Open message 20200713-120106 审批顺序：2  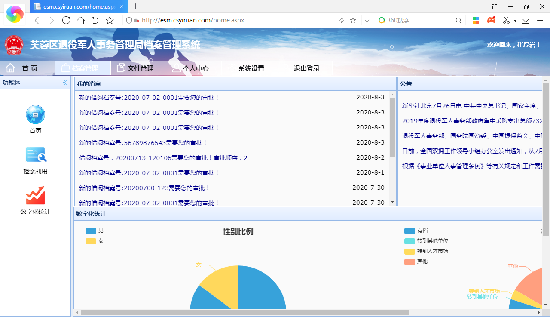coord(163,158)
